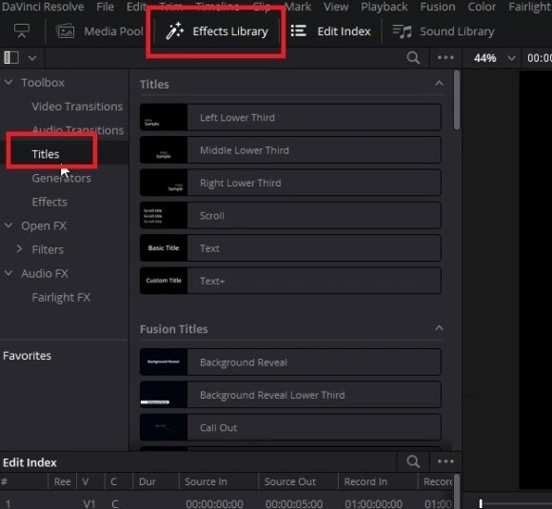
Task: Click the Sound Library music note icon
Action: 402,31
